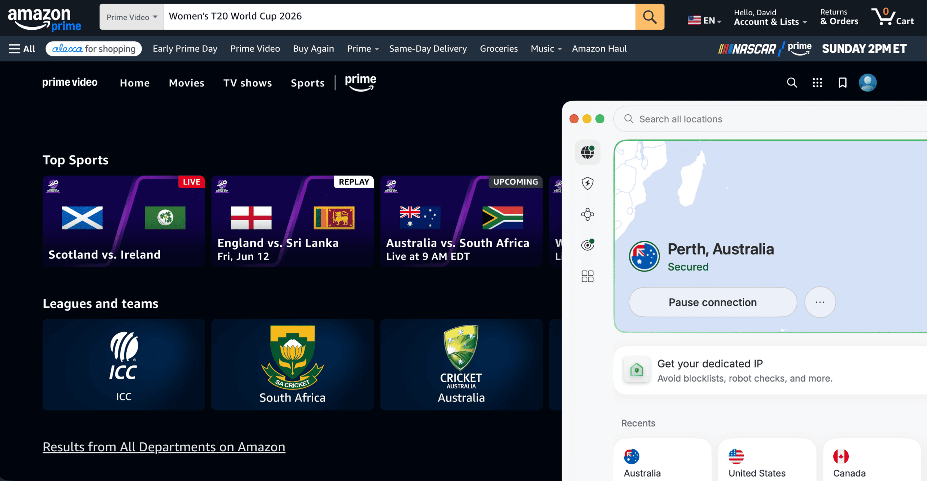Viewport: 927px width, 481px height.
Task: Click the Alexa for shopping pill
Action: click(93, 48)
